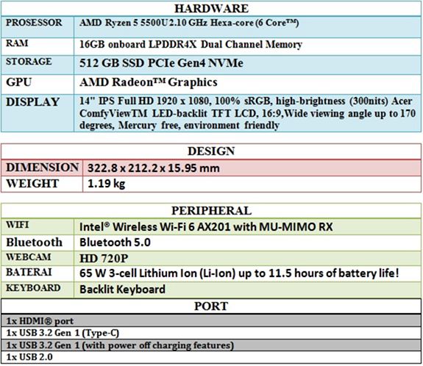Select the AMD Radeon Graphics cell

coord(247,85)
